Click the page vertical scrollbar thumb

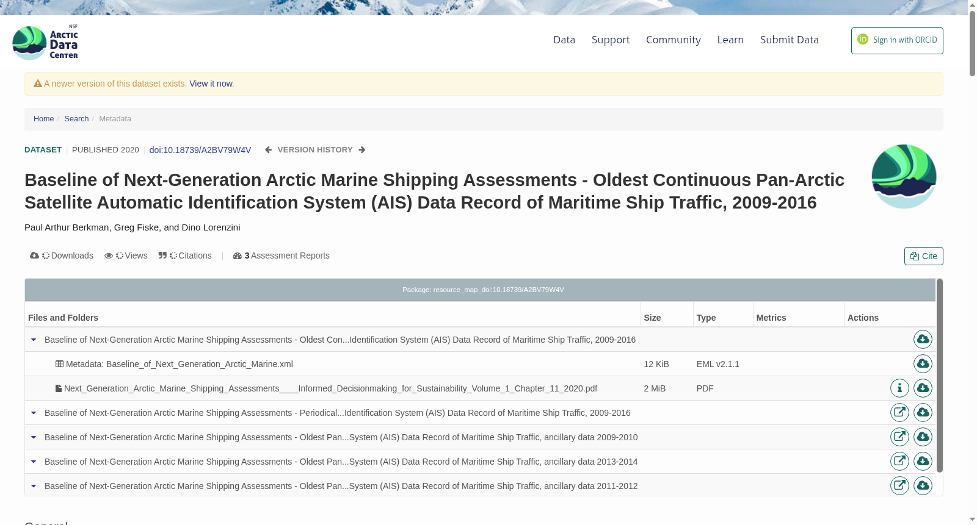click(x=972, y=43)
